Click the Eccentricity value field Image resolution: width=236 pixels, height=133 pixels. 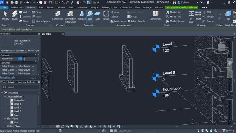(27, 59)
